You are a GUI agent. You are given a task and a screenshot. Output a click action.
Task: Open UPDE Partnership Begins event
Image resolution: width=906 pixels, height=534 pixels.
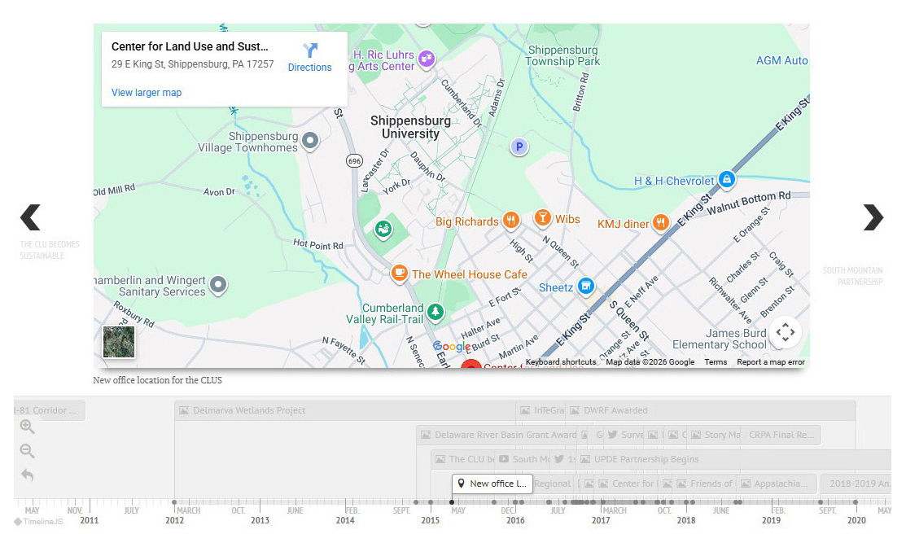tap(646, 460)
